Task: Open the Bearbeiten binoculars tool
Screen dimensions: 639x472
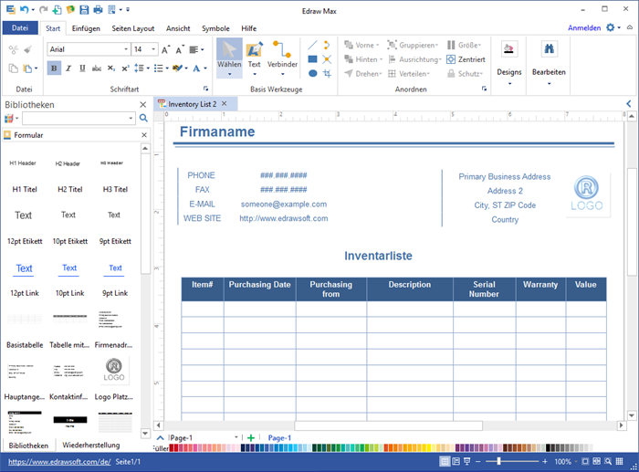Action: [x=549, y=50]
